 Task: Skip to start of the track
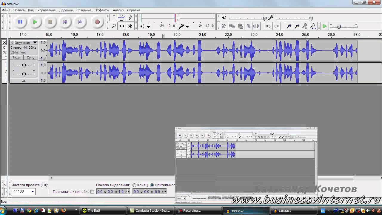(65, 22)
